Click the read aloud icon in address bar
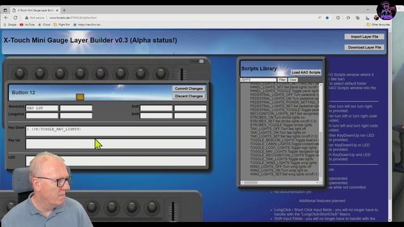404x227 pixels. coord(319,18)
